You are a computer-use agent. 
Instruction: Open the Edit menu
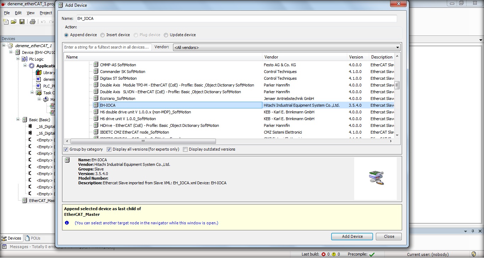[18, 13]
